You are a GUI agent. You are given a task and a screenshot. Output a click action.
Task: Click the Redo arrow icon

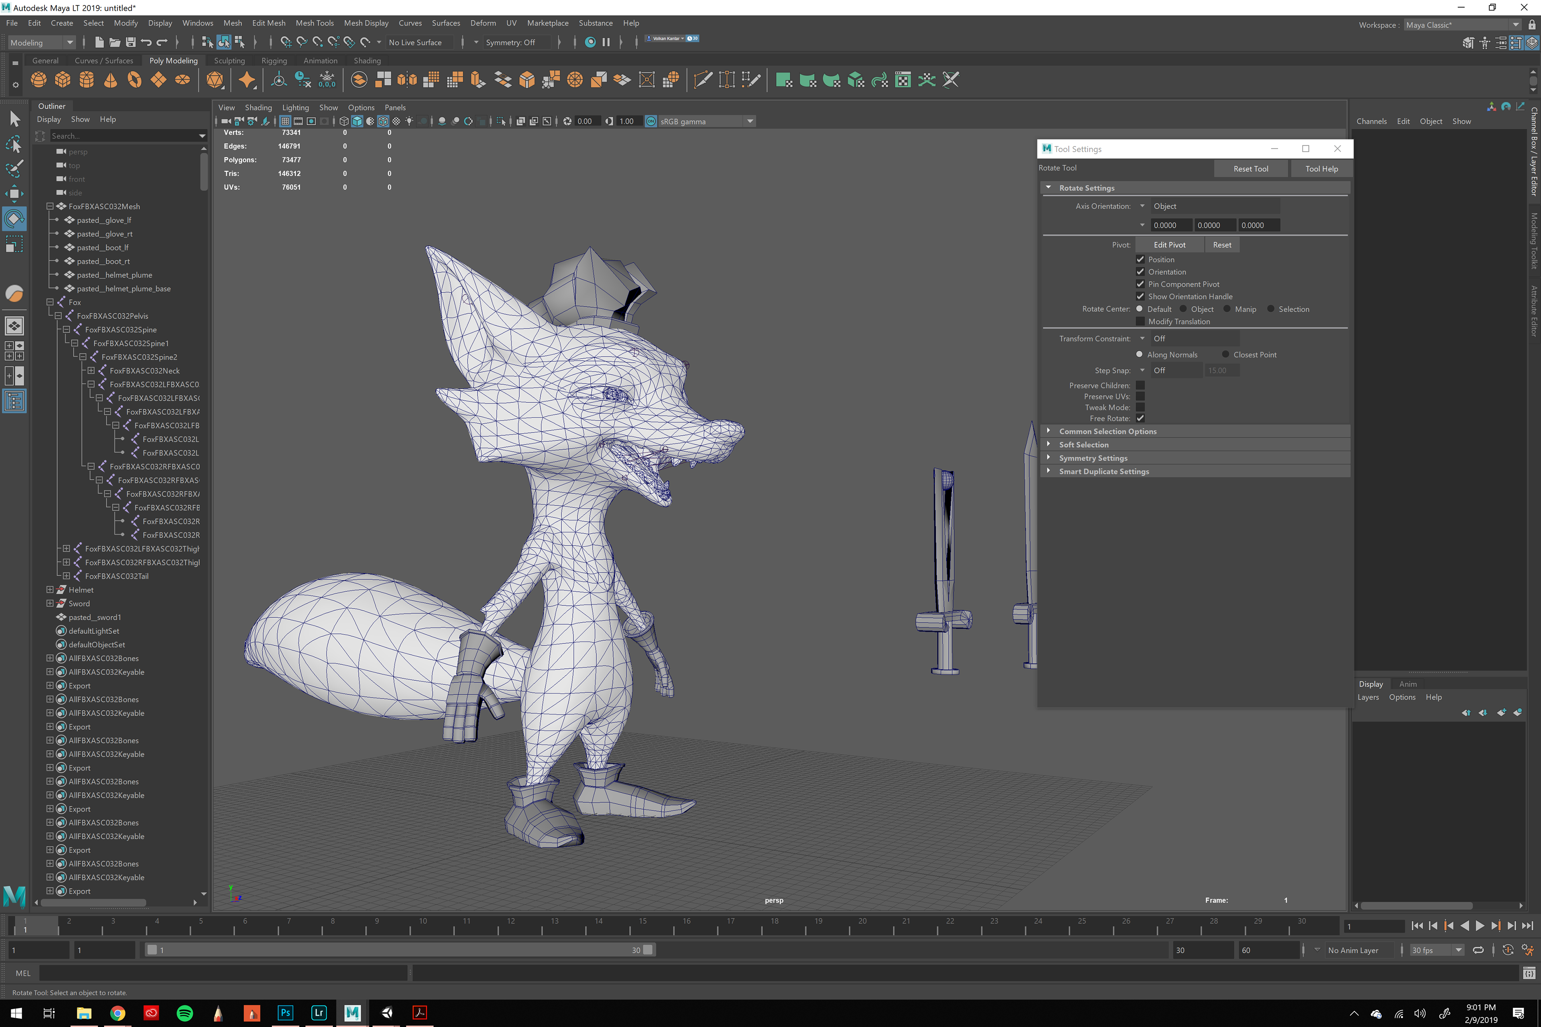pos(162,42)
